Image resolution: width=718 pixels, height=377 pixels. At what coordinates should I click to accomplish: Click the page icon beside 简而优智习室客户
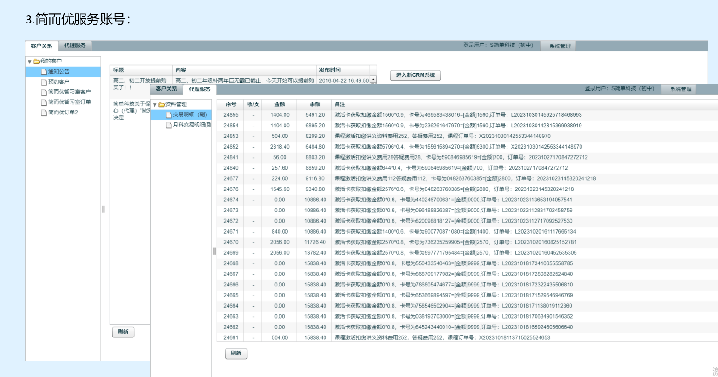(44, 92)
